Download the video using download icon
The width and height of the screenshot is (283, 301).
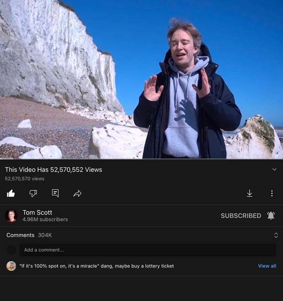(249, 193)
